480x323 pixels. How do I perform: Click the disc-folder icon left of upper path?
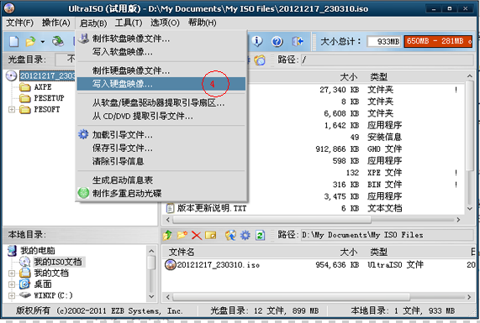tap(260, 60)
